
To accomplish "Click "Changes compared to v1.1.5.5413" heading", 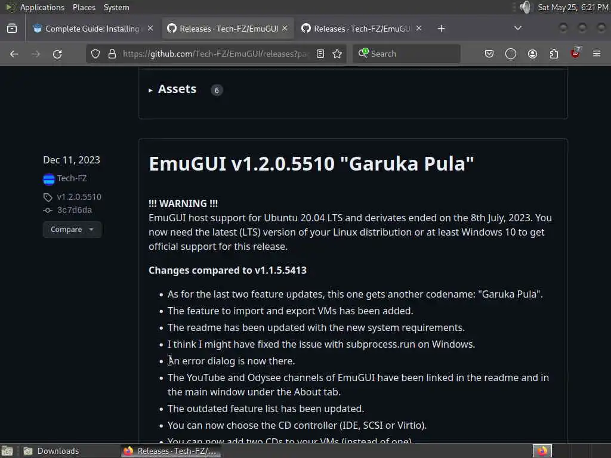I will coord(227,270).
